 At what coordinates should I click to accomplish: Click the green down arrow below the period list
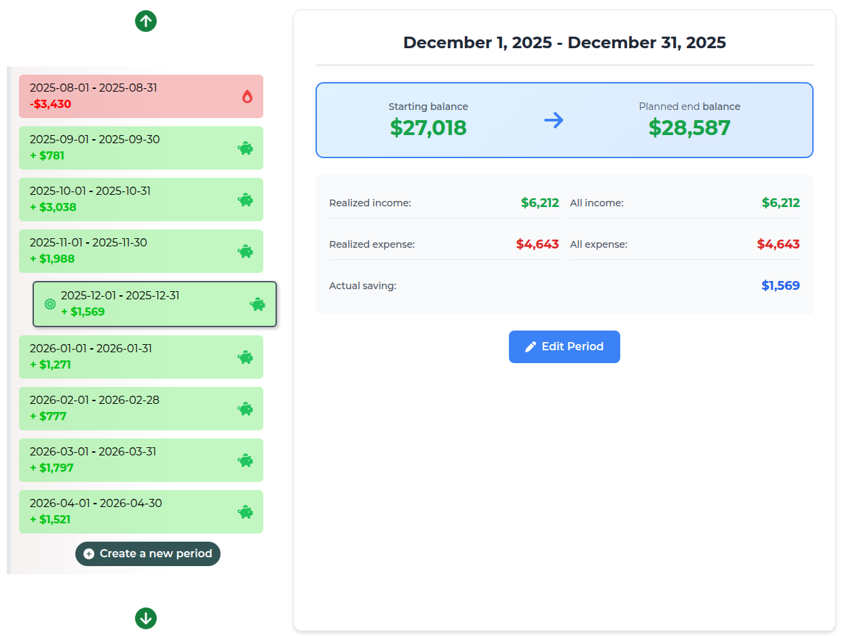(146, 618)
